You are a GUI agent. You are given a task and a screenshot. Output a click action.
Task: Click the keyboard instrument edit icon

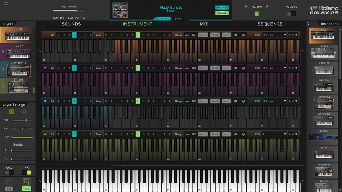point(27,182)
